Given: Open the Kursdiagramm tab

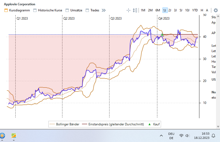Looking at the screenshot, I should point(17,10).
